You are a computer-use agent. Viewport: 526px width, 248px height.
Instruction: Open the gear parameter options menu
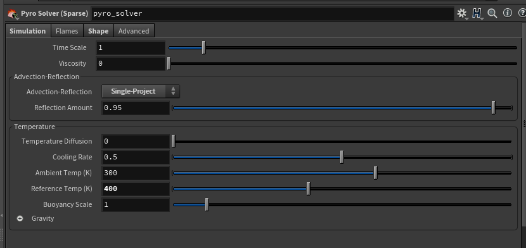pos(462,13)
